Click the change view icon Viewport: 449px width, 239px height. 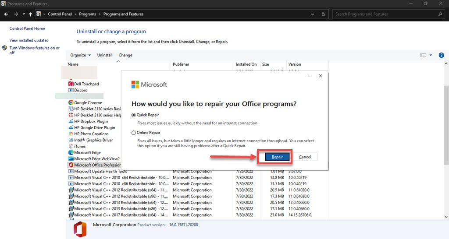pos(423,55)
